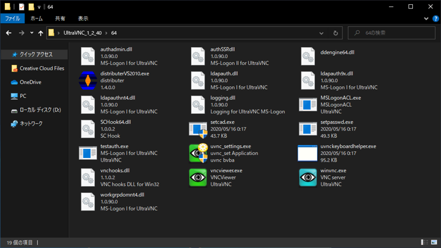Select the workgrpdomnt4.dll file icon

[88, 201]
